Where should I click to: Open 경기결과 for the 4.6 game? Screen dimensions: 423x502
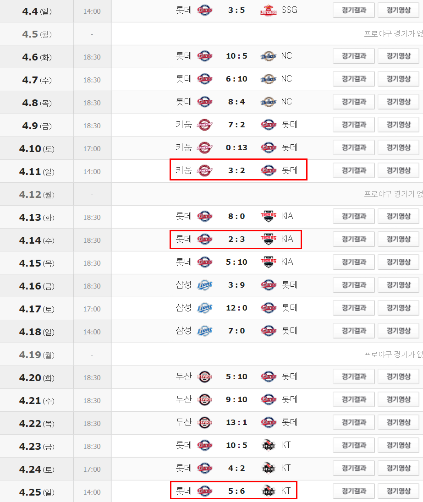coord(354,56)
